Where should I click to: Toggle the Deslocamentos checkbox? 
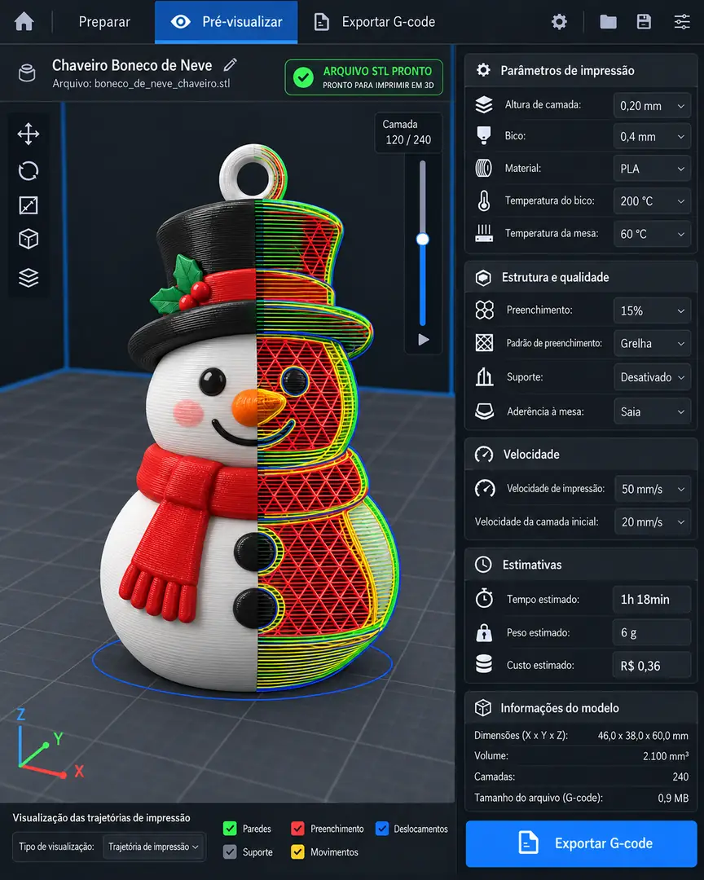click(382, 829)
